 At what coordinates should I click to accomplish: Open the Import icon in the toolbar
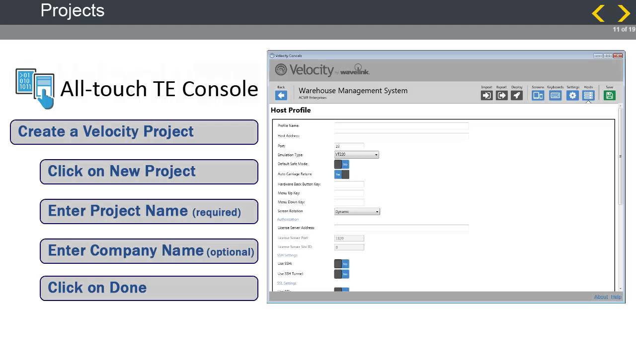click(486, 96)
